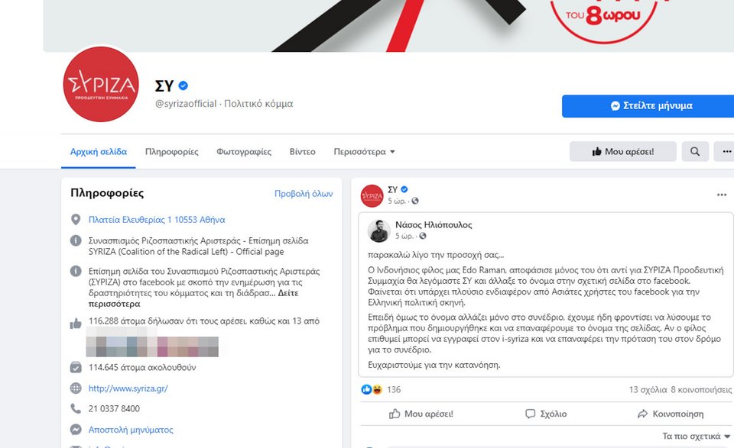The image size is (734, 448).
Task: Click Νάσος Ηλιόπουλος profile avatar
Action: (378, 230)
